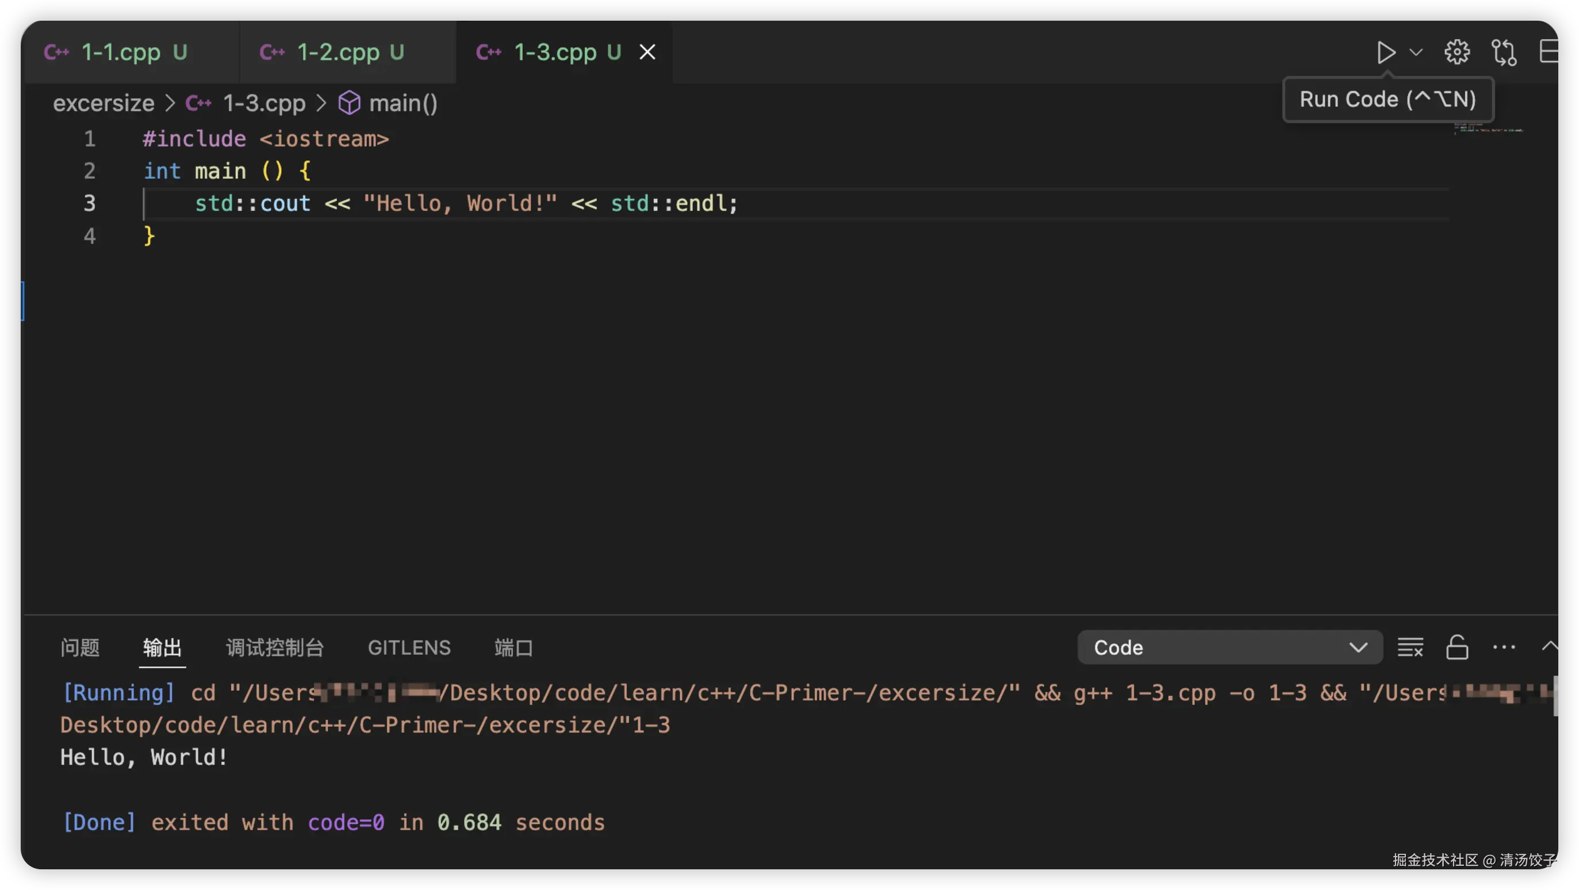Image resolution: width=1579 pixels, height=890 pixels.
Task: Click the main() breadcrumb symbol
Action: click(x=403, y=103)
